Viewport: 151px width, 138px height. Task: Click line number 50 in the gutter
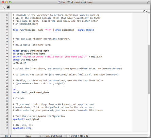point(7,89)
